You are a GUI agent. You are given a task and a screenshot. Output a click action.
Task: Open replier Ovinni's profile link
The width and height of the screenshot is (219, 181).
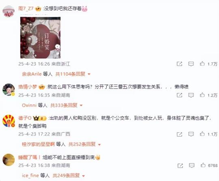point(29,105)
